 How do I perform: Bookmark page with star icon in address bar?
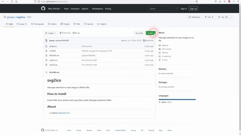tap(197, 1)
